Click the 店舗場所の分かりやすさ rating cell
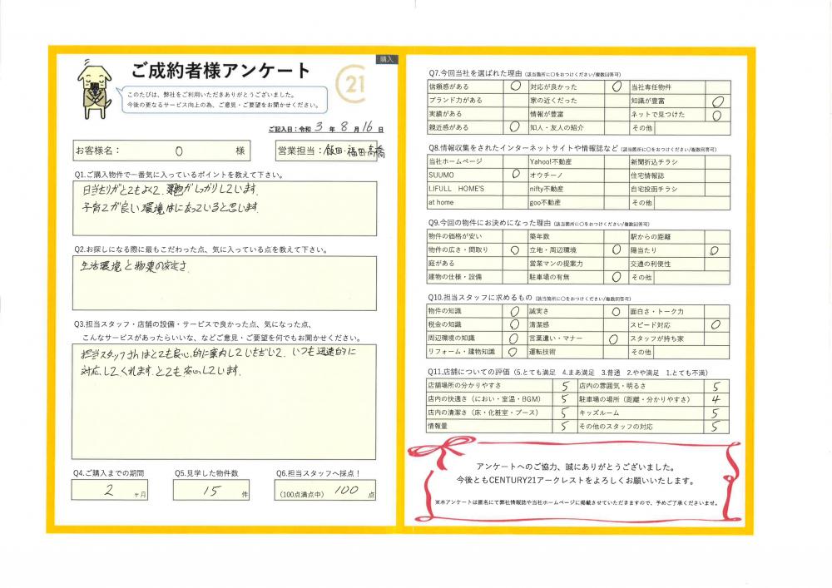 tap(565, 386)
